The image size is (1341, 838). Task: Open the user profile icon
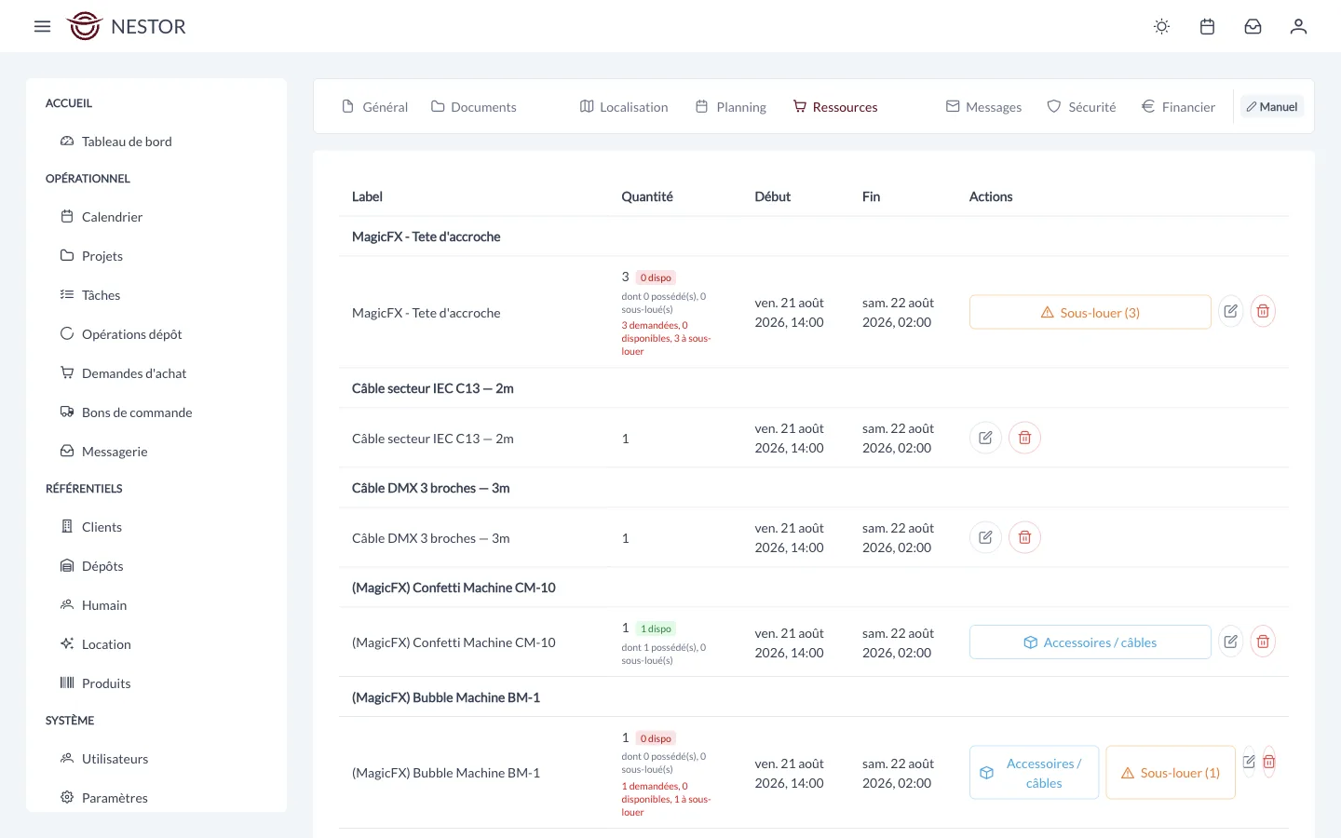tap(1298, 26)
